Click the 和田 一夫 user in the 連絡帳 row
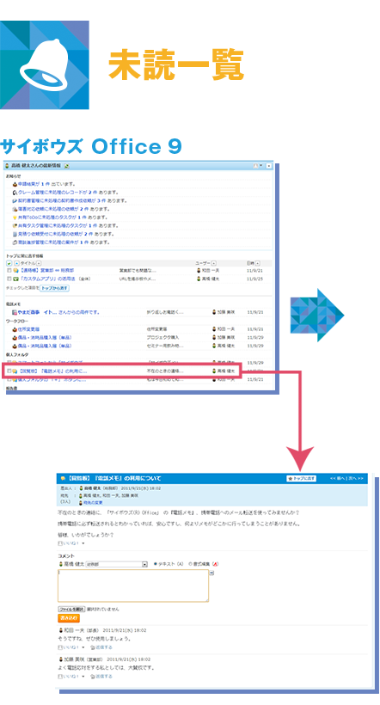 coord(209,271)
